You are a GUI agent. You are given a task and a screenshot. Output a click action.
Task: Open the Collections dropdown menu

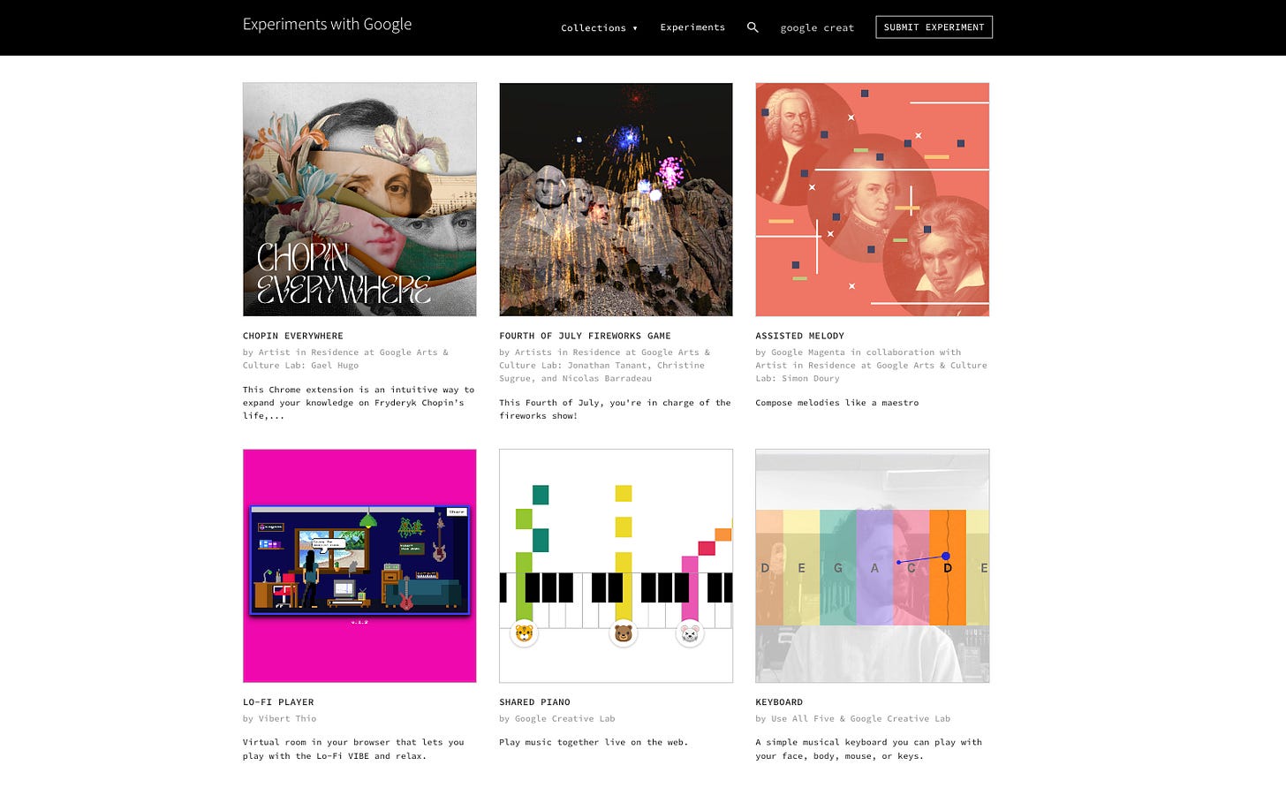pos(599,27)
